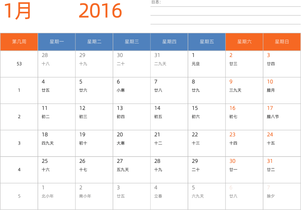Click the week number in the '大寒' row

(19, 143)
